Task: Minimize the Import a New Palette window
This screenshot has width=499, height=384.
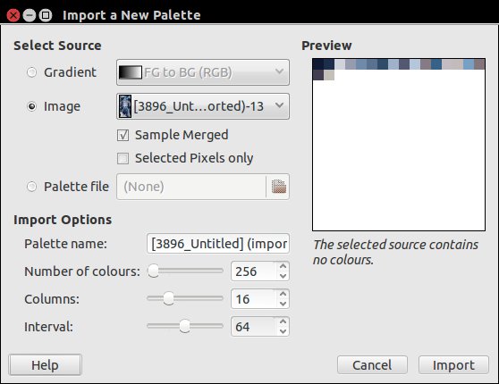Action: pos(30,15)
